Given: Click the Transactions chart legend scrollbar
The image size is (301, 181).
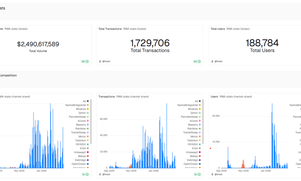Looking at the screenshot, I should pos(203,121).
